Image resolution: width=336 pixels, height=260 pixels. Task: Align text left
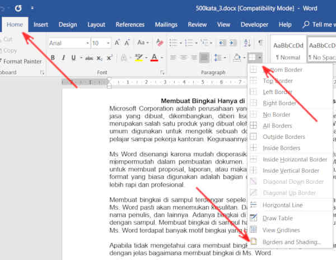pos(173,58)
